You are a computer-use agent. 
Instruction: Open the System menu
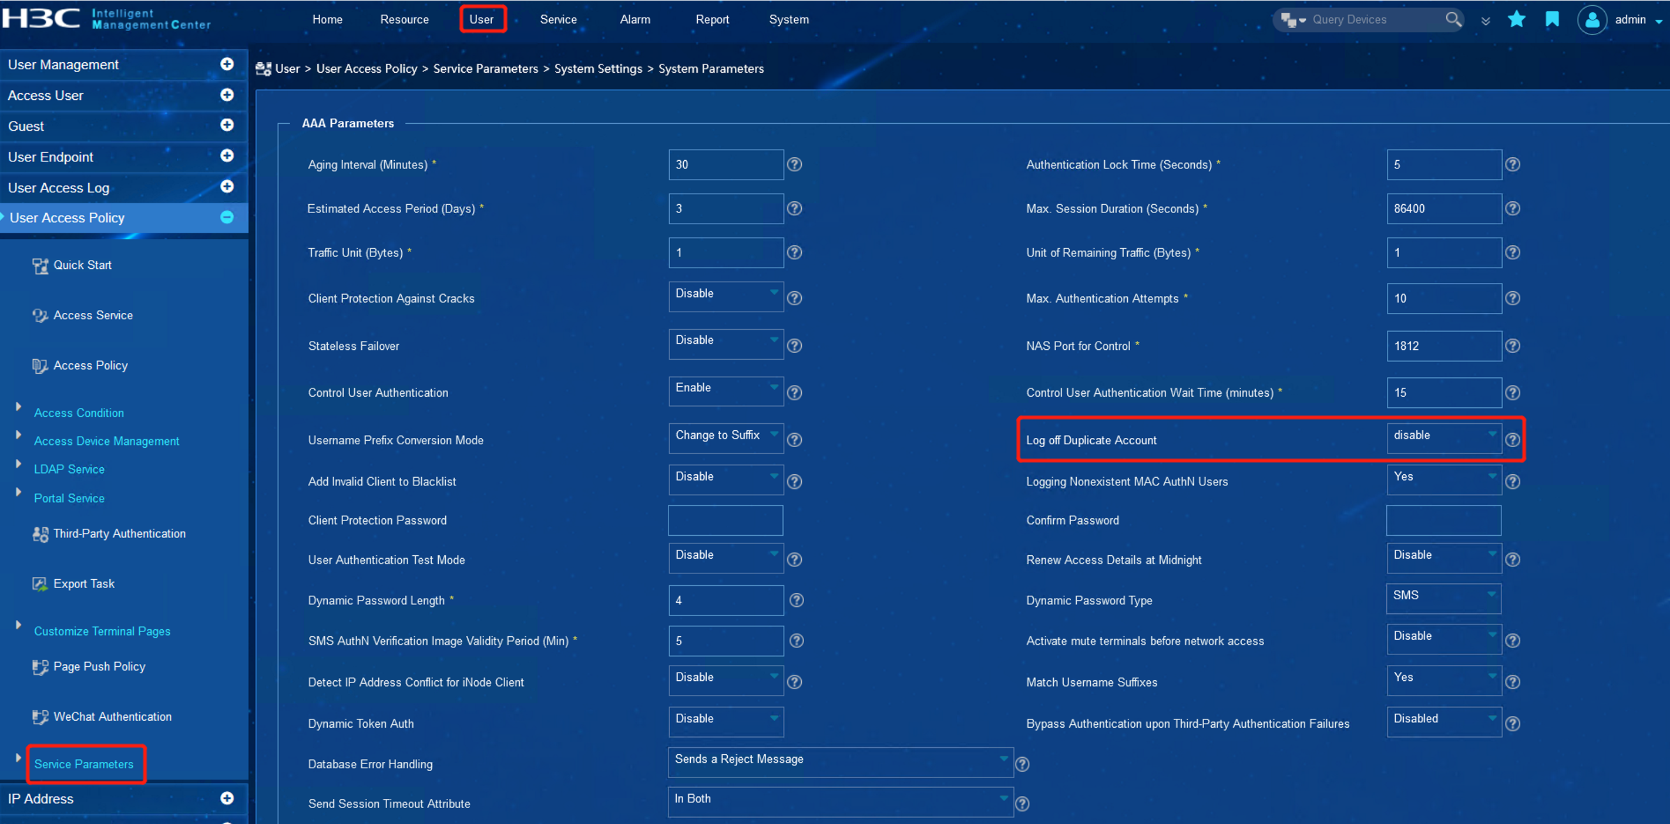click(789, 19)
